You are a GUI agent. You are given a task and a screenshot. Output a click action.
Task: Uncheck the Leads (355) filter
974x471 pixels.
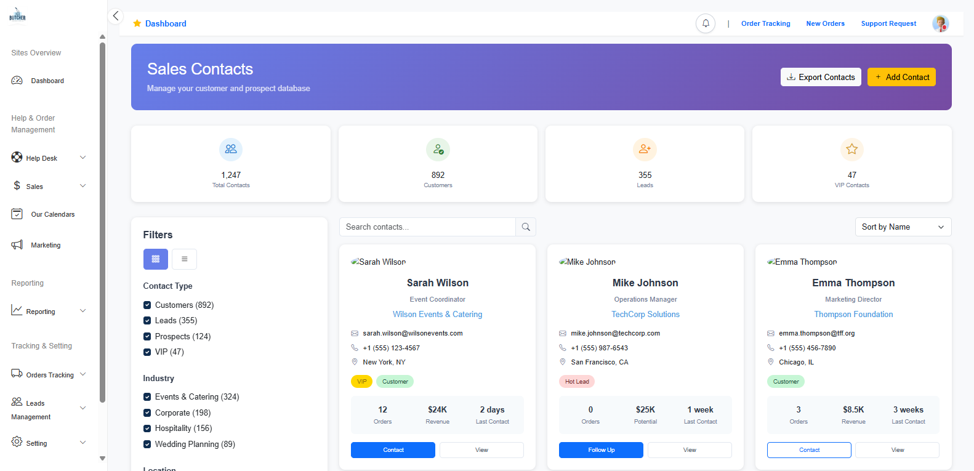pyautogui.click(x=147, y=320)
